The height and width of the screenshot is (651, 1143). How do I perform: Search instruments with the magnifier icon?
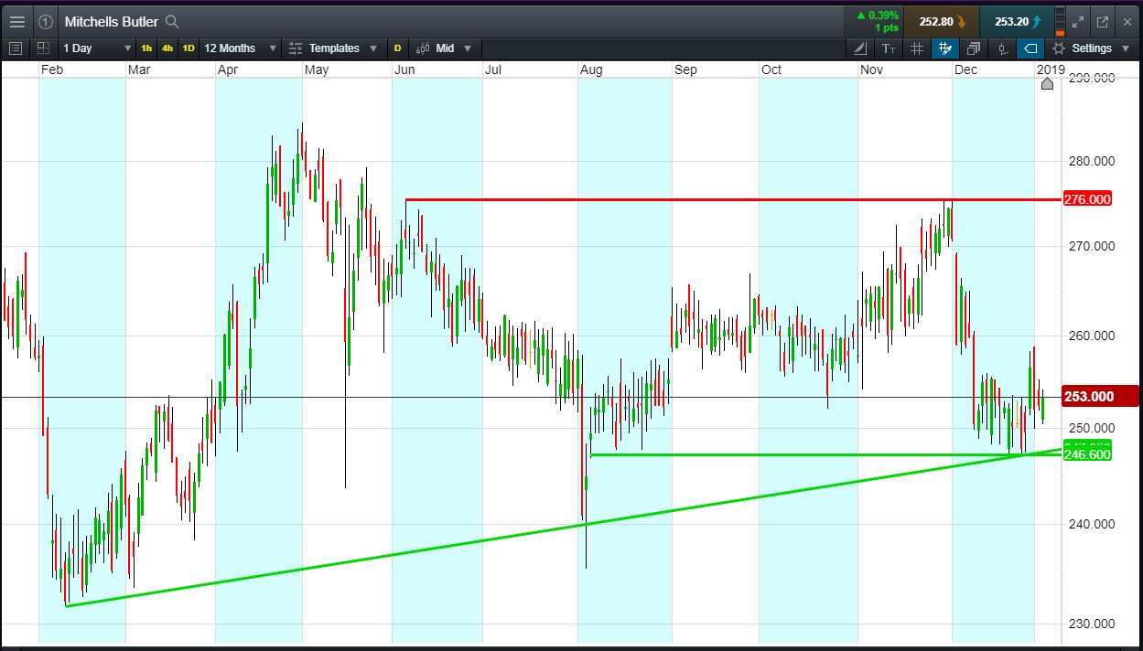(171, 21)
